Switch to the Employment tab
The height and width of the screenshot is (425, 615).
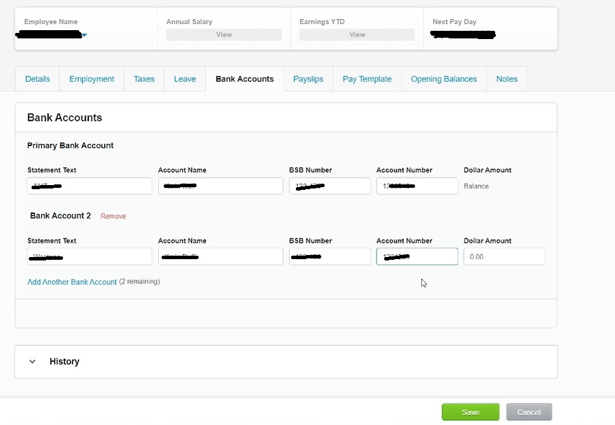[x=91, y=79]
